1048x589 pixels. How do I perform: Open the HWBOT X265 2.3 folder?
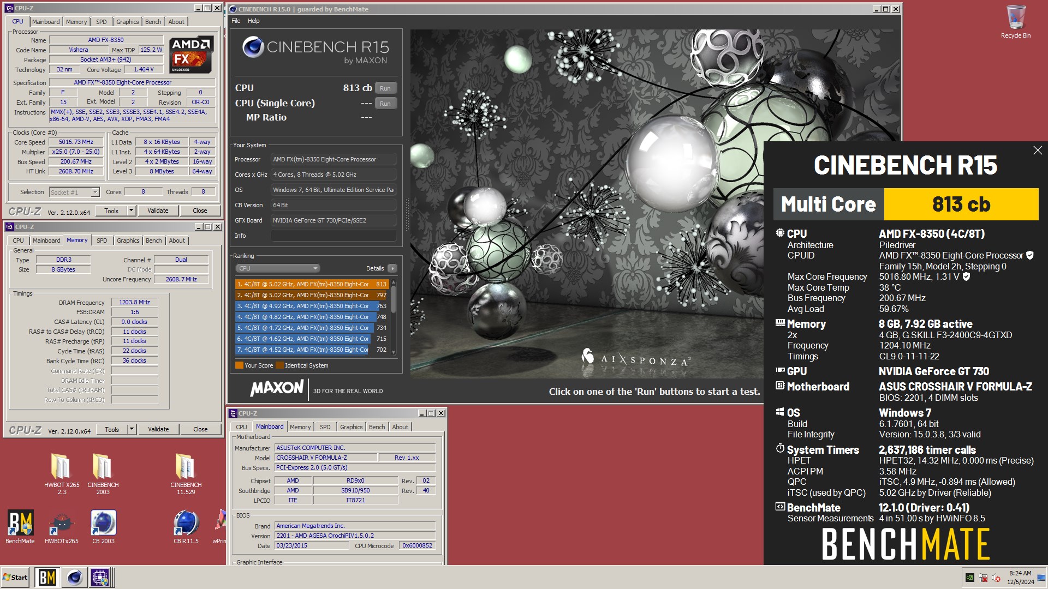click(x=62, y=473)
